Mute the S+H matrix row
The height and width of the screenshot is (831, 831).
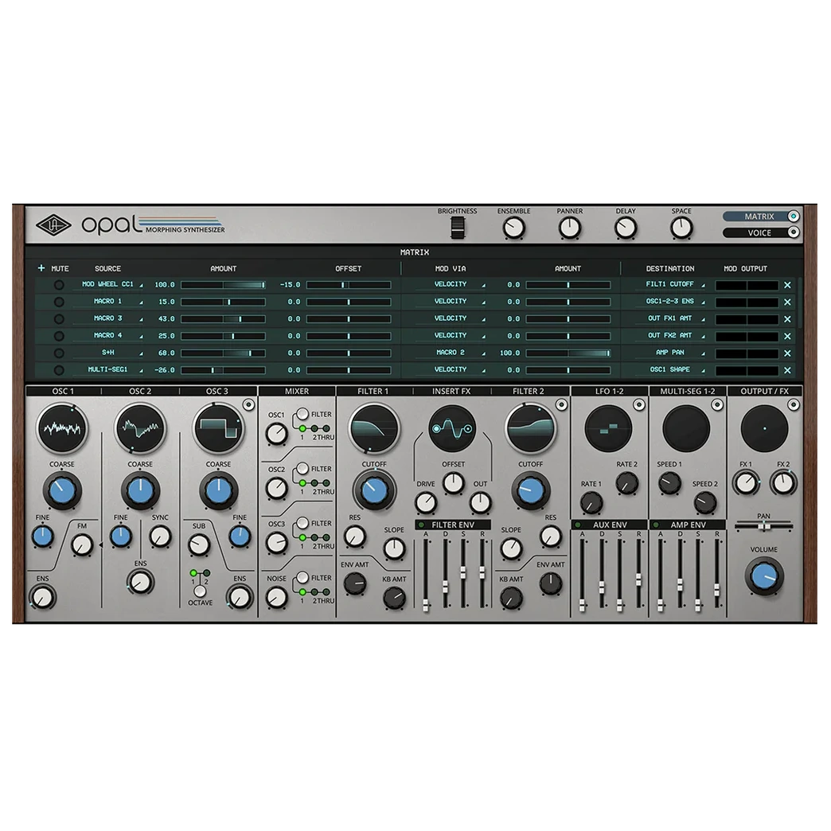(x=59, y=353)
